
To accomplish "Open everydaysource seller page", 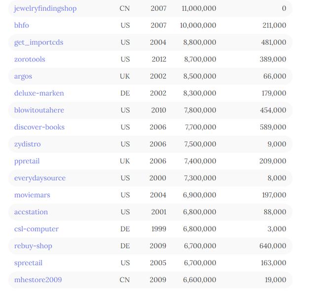I will pyautogui.click(x=40, y=178).
